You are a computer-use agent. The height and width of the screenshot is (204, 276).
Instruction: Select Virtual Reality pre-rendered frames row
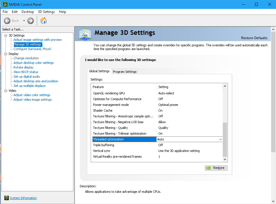[157, 157]
